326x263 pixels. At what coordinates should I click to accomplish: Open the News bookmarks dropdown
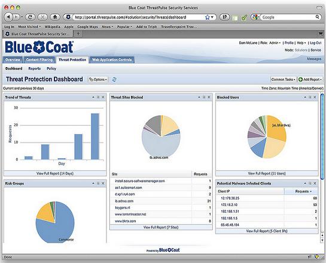(x=108, y=27)
